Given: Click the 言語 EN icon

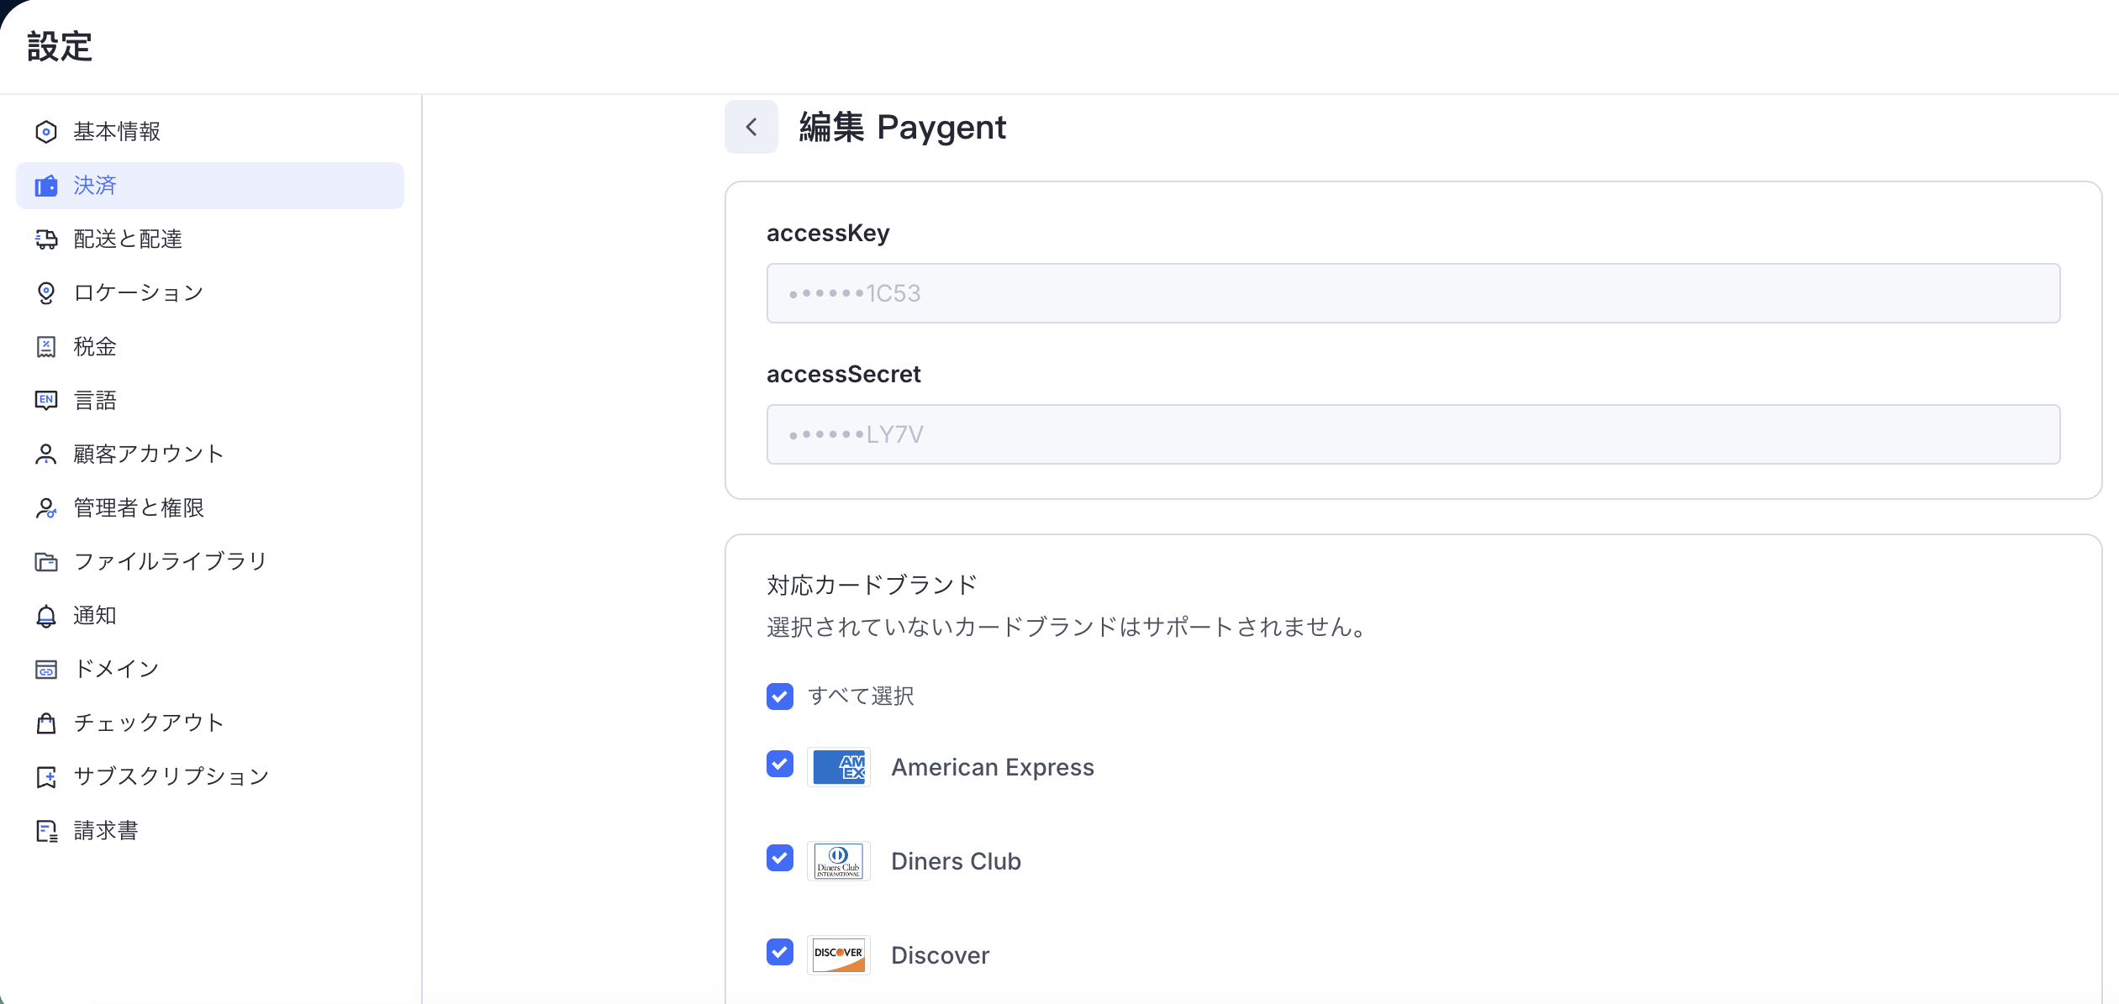Looking at the screenshot, I should tap(46, 401).
